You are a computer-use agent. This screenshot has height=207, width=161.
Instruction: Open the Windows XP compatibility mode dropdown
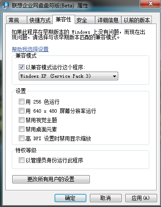coord(69,76)
